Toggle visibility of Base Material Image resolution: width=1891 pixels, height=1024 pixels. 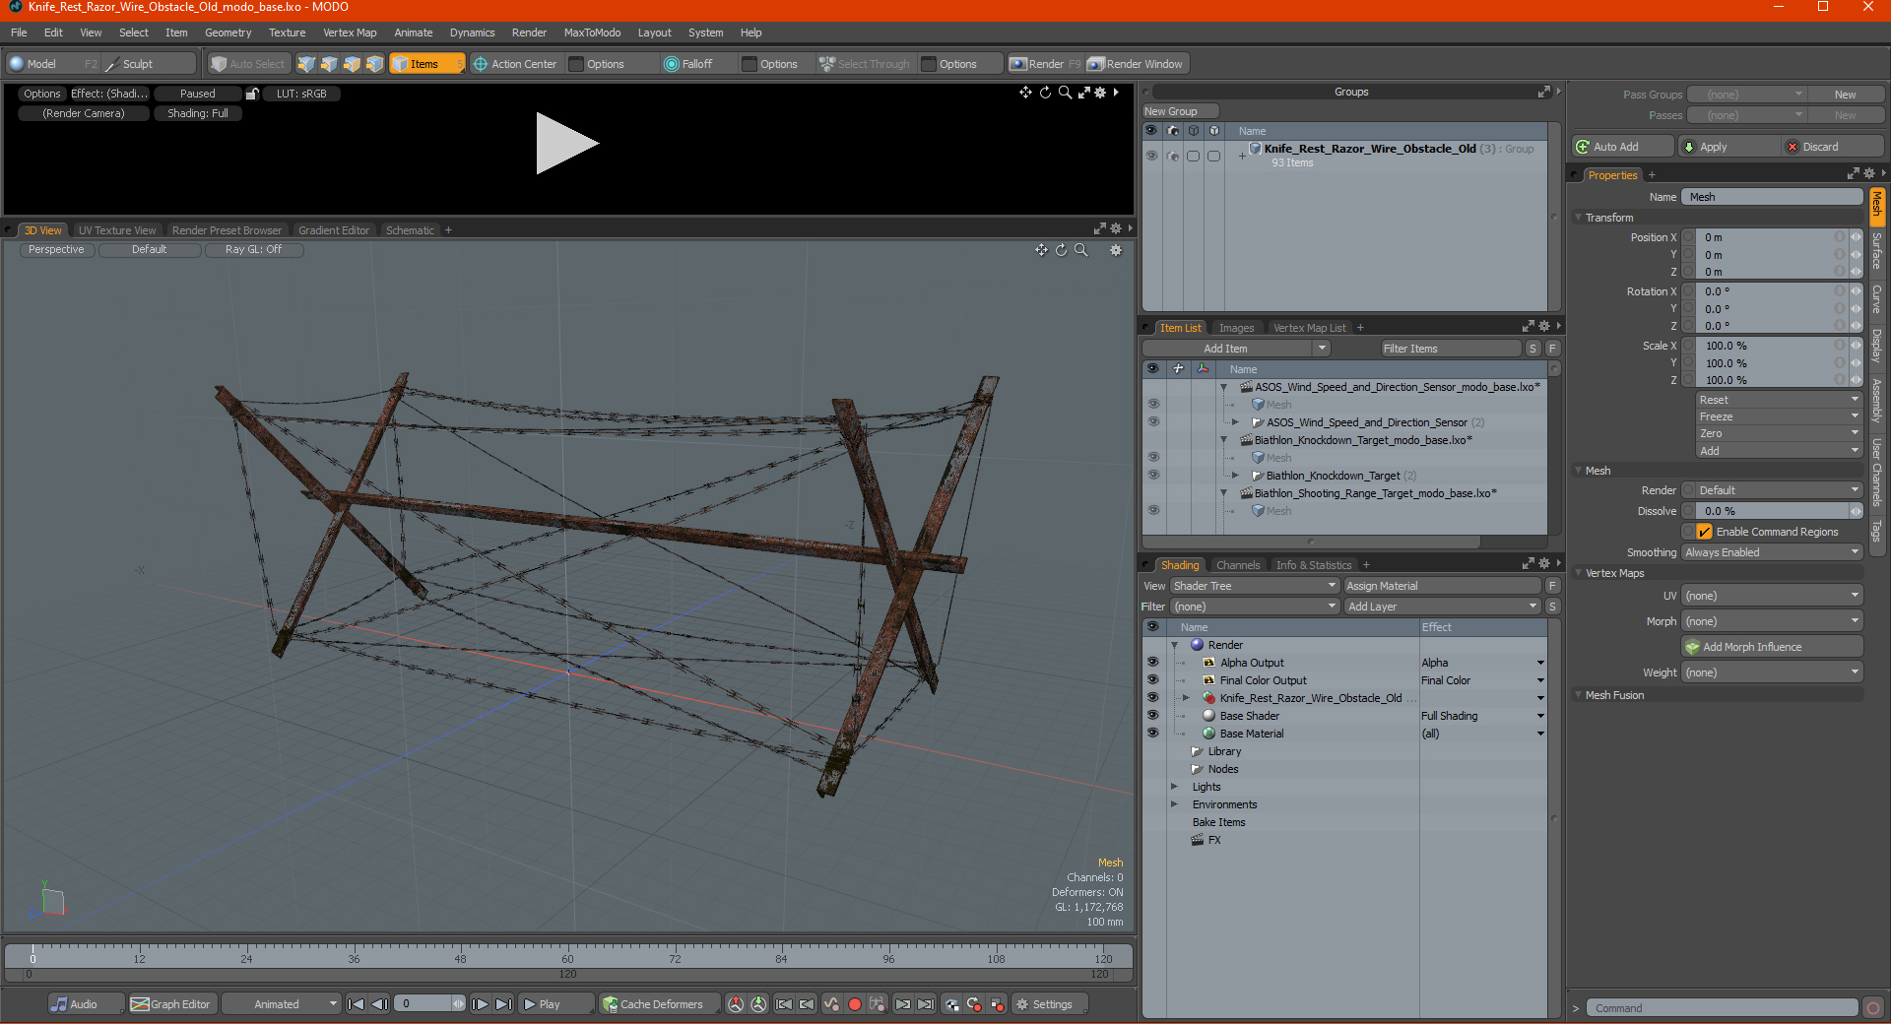pyautogui.click(x=1152, y=734)
